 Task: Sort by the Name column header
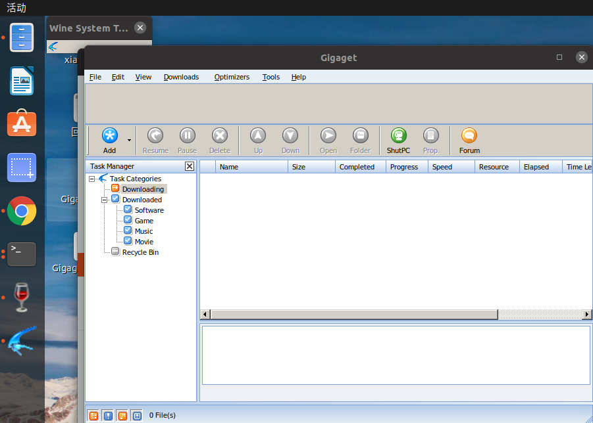[251, 167]
